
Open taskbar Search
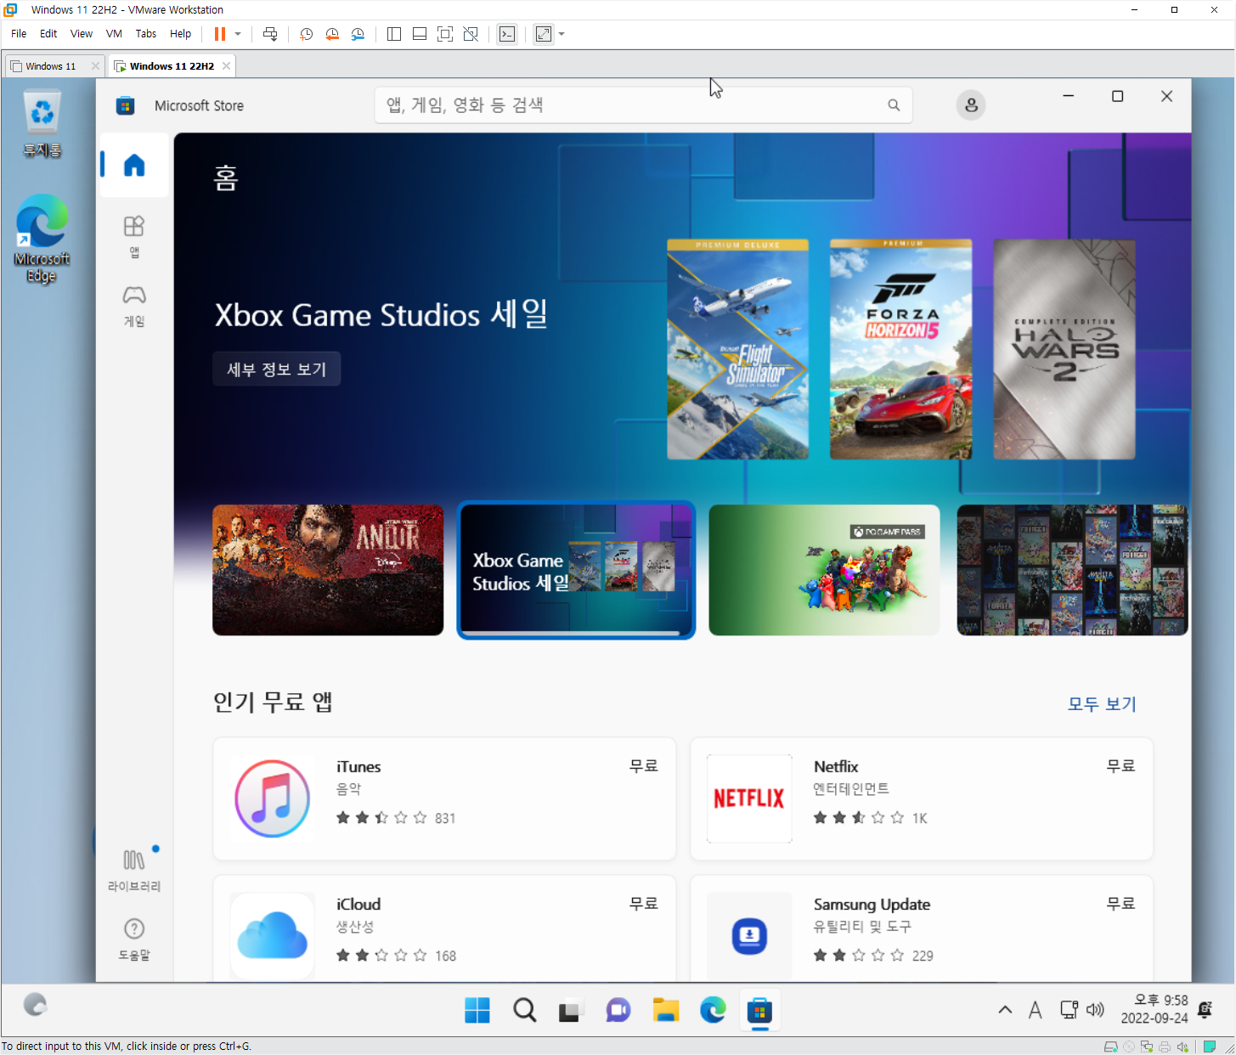pyautogui.click(x=525, y=1010)
